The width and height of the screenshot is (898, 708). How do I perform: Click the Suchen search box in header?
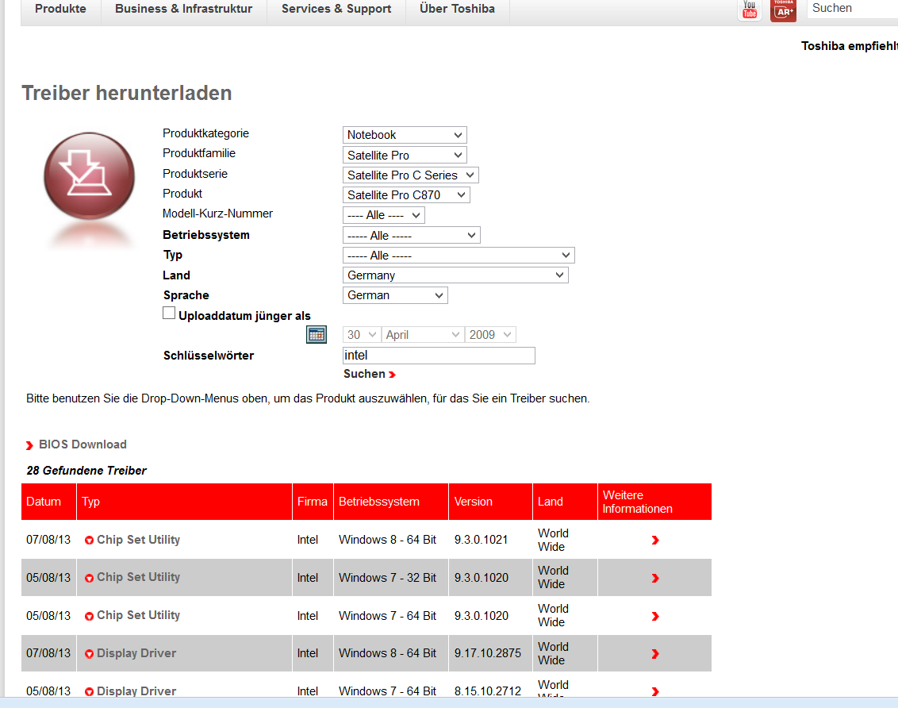tap(852, 9)
